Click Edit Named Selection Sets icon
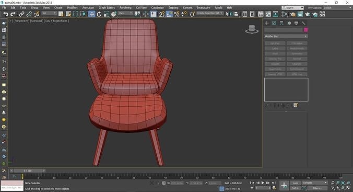This screenshot has height=192, width=353. (x=193, y=14)
